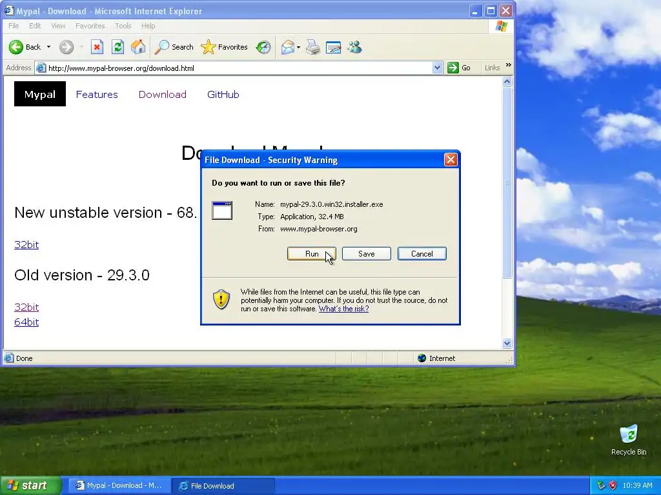This screenshot has width=661, height=495.
Task: Open the Download page link
Action: click(x=162, y=94)
